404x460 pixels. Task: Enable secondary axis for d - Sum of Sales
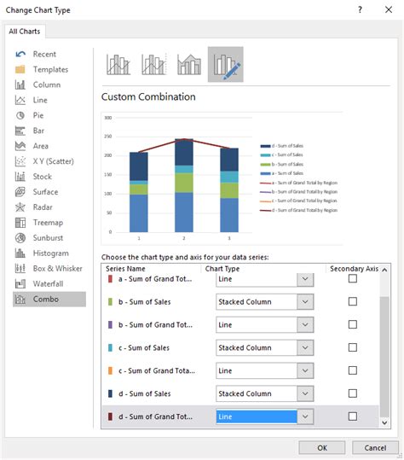pyautogui.click(x=353, y=393)
